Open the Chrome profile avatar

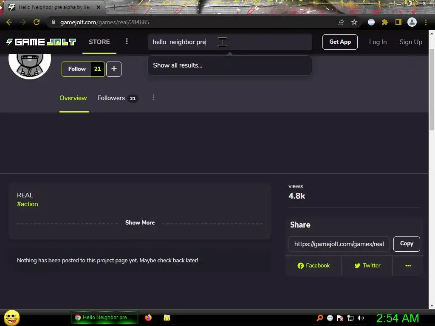412,22
